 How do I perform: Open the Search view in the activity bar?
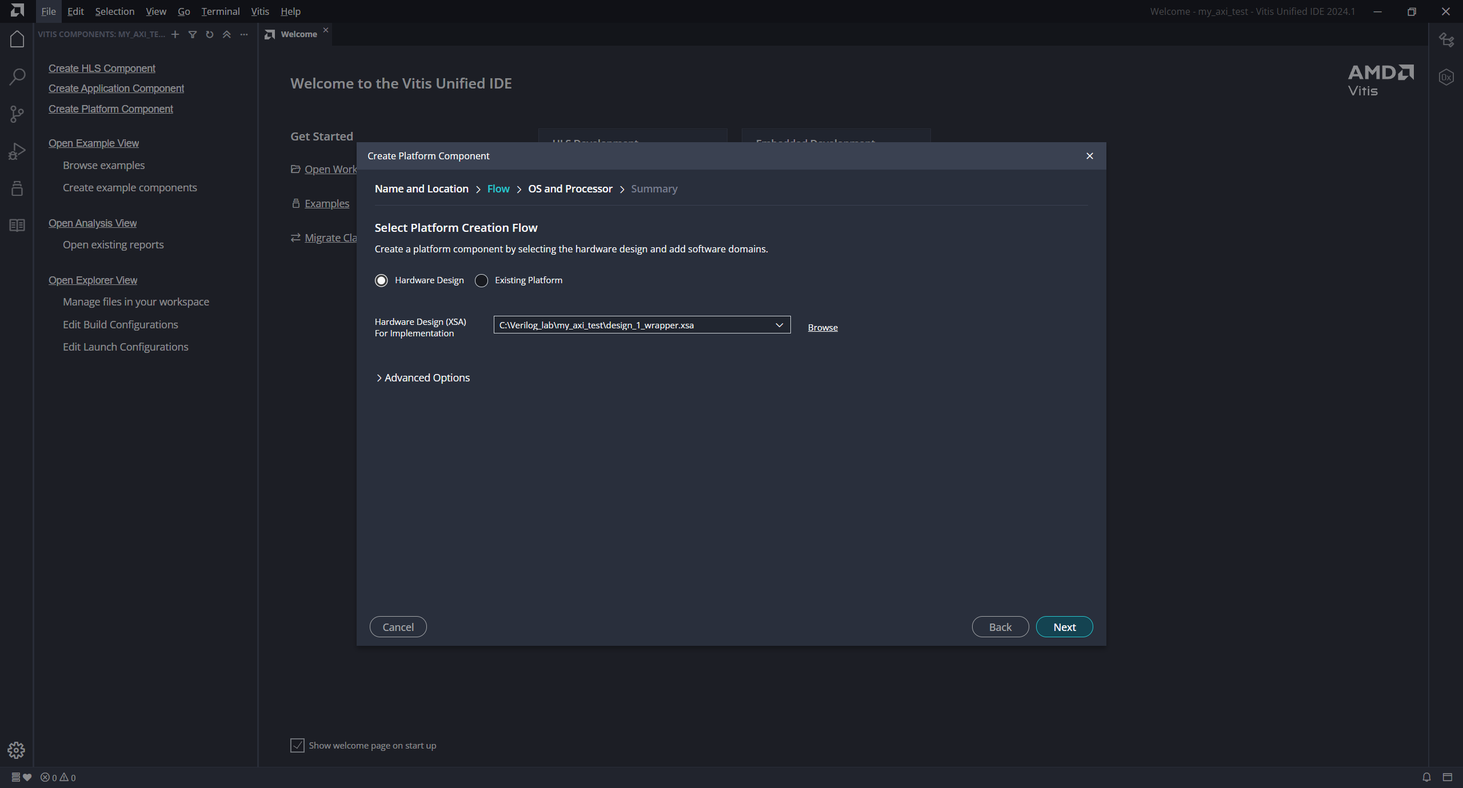[x=17, y=77]
